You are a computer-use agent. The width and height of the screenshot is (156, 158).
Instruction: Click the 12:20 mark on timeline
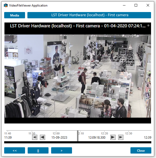[104, 133]
